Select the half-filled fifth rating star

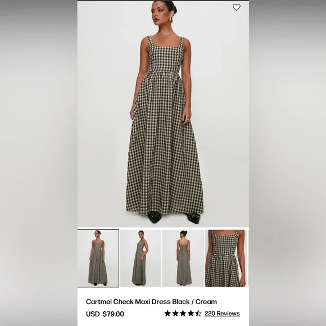198,313
